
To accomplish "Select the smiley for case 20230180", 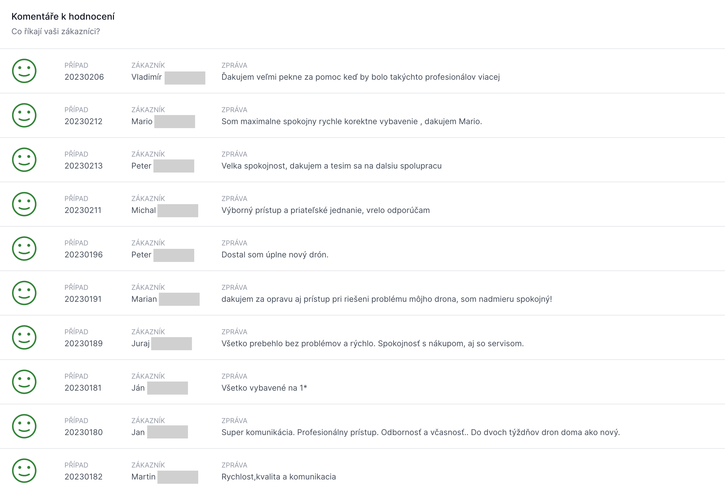I will [24, 426].
